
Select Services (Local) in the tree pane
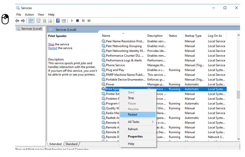click(31, 29)
